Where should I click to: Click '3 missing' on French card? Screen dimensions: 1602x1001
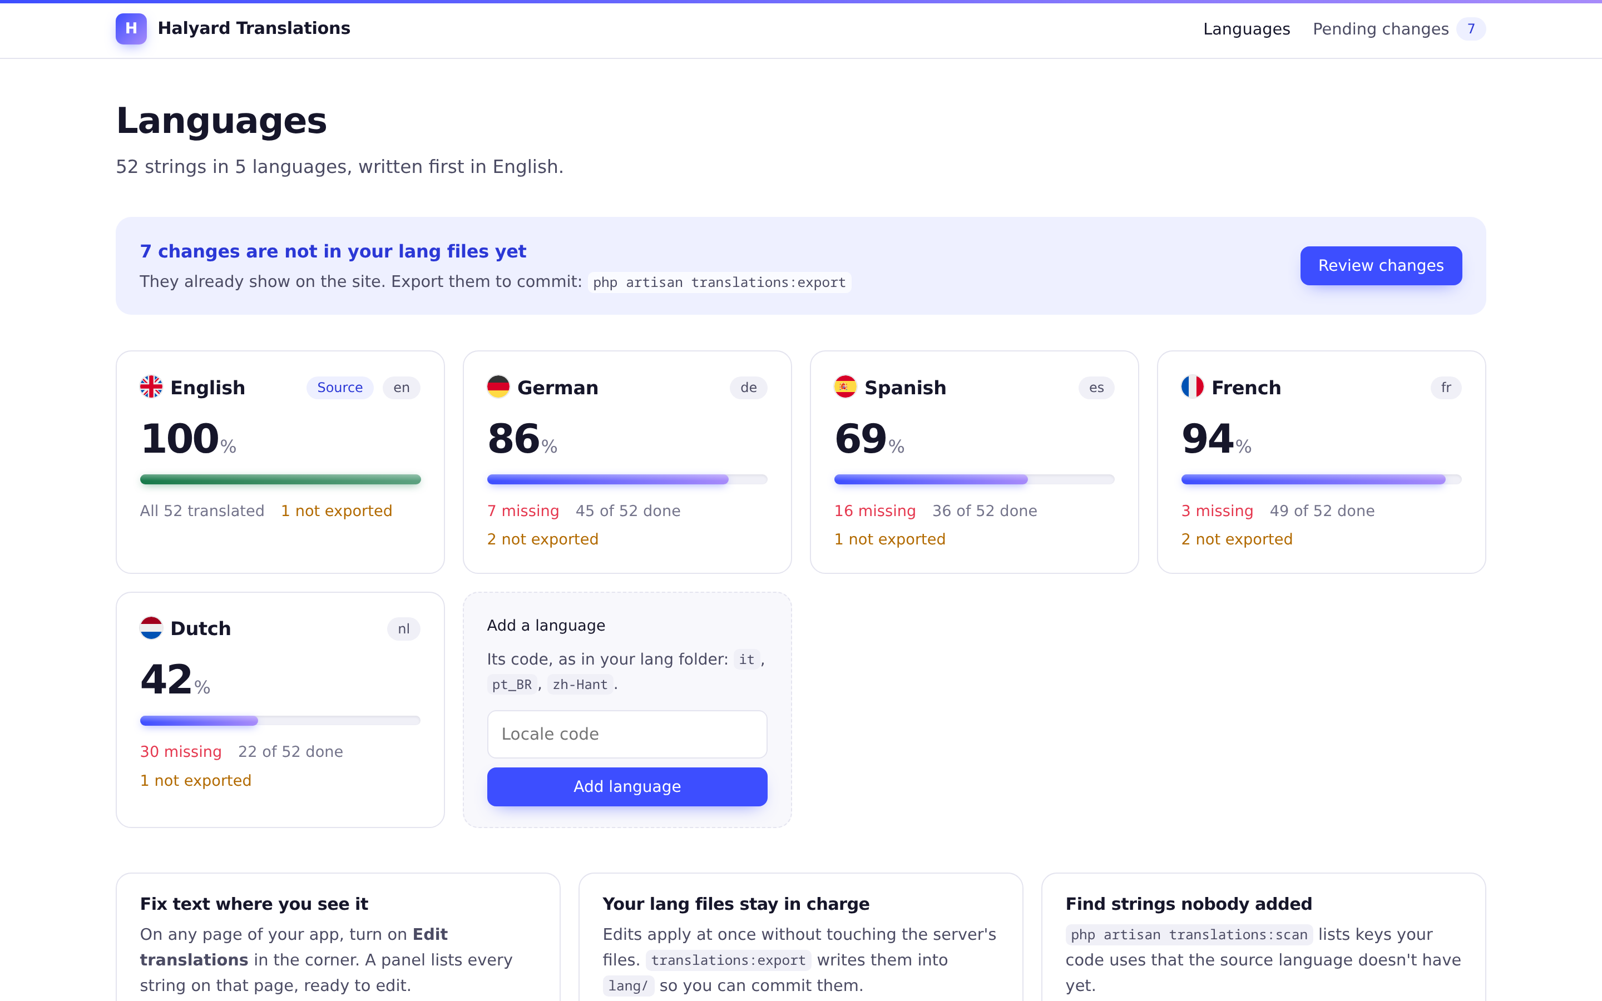1217,511
